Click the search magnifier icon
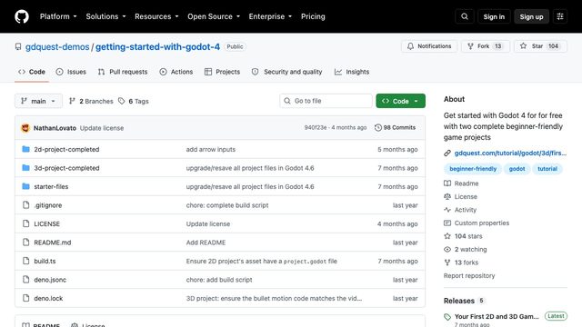 [465, 16]
